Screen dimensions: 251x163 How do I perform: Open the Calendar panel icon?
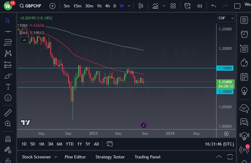click(x=244, y=77)
